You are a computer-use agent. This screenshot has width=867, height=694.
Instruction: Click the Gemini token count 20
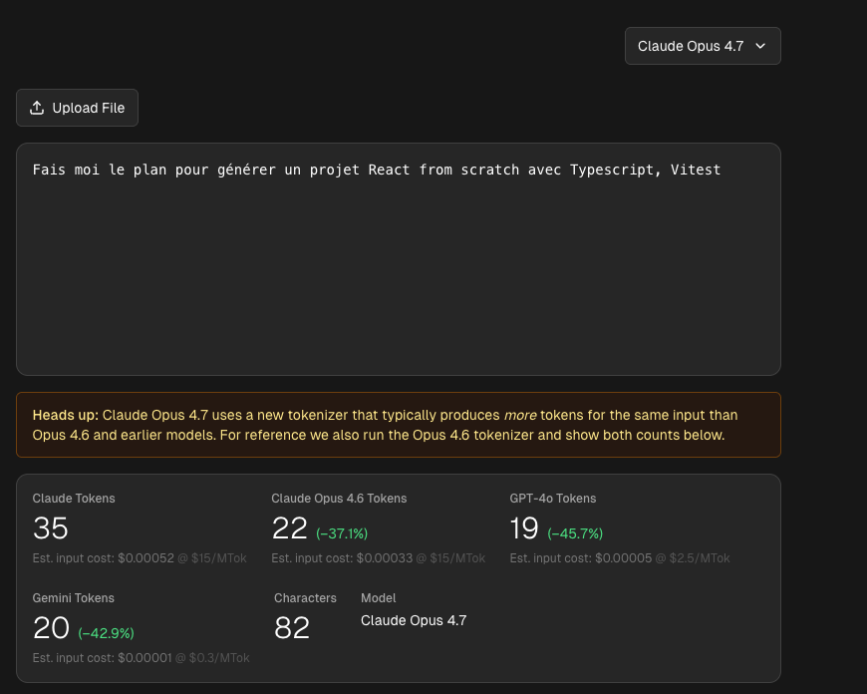tap(51, 627)
